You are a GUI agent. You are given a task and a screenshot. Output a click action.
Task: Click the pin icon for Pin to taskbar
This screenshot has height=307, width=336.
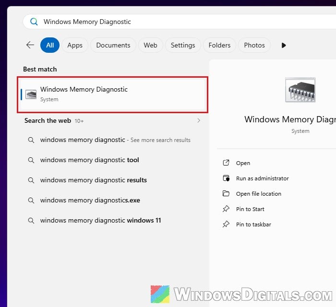click(x=226, y=224)
